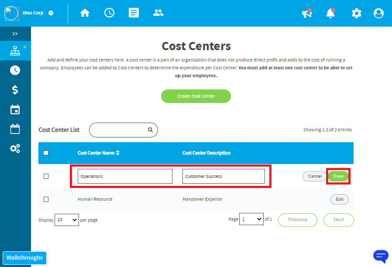The height and width of the screenshot is (267, 392).
Task: Open the notifications bell icon
Action: pyautogui.click(x=330, y=13)
